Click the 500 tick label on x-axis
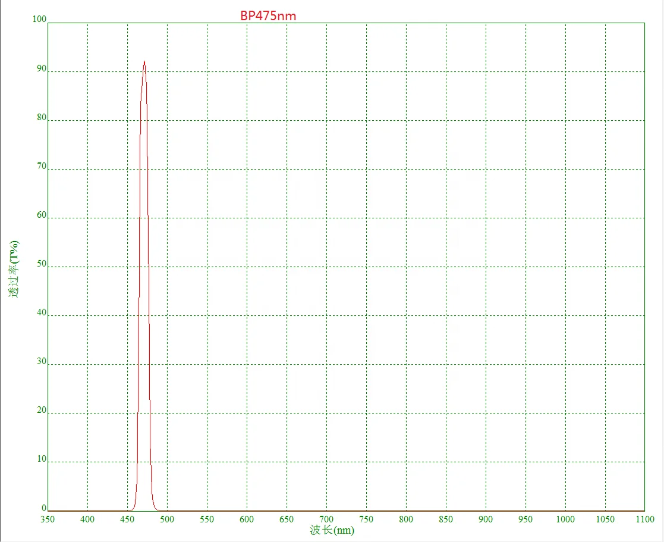The height and width of the screenshot is (542, 664). 167,519
